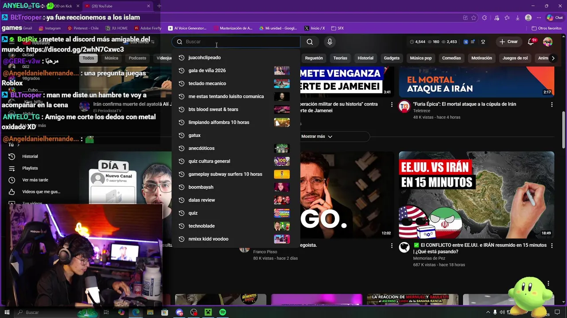Activate voice search microphone icon
The image size is (567, 318).
[x=330, y=42]
